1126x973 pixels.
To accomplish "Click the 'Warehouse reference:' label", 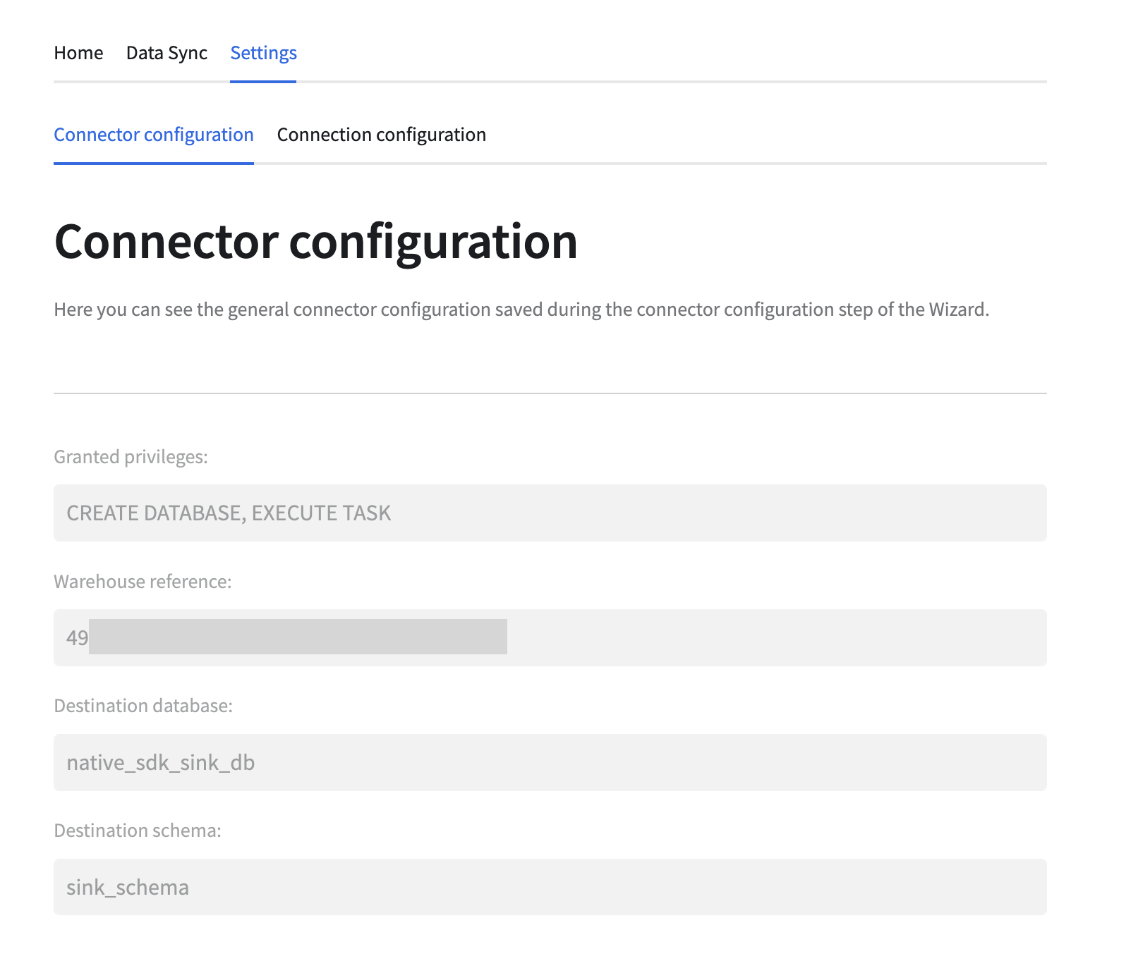I will point(143,582).
